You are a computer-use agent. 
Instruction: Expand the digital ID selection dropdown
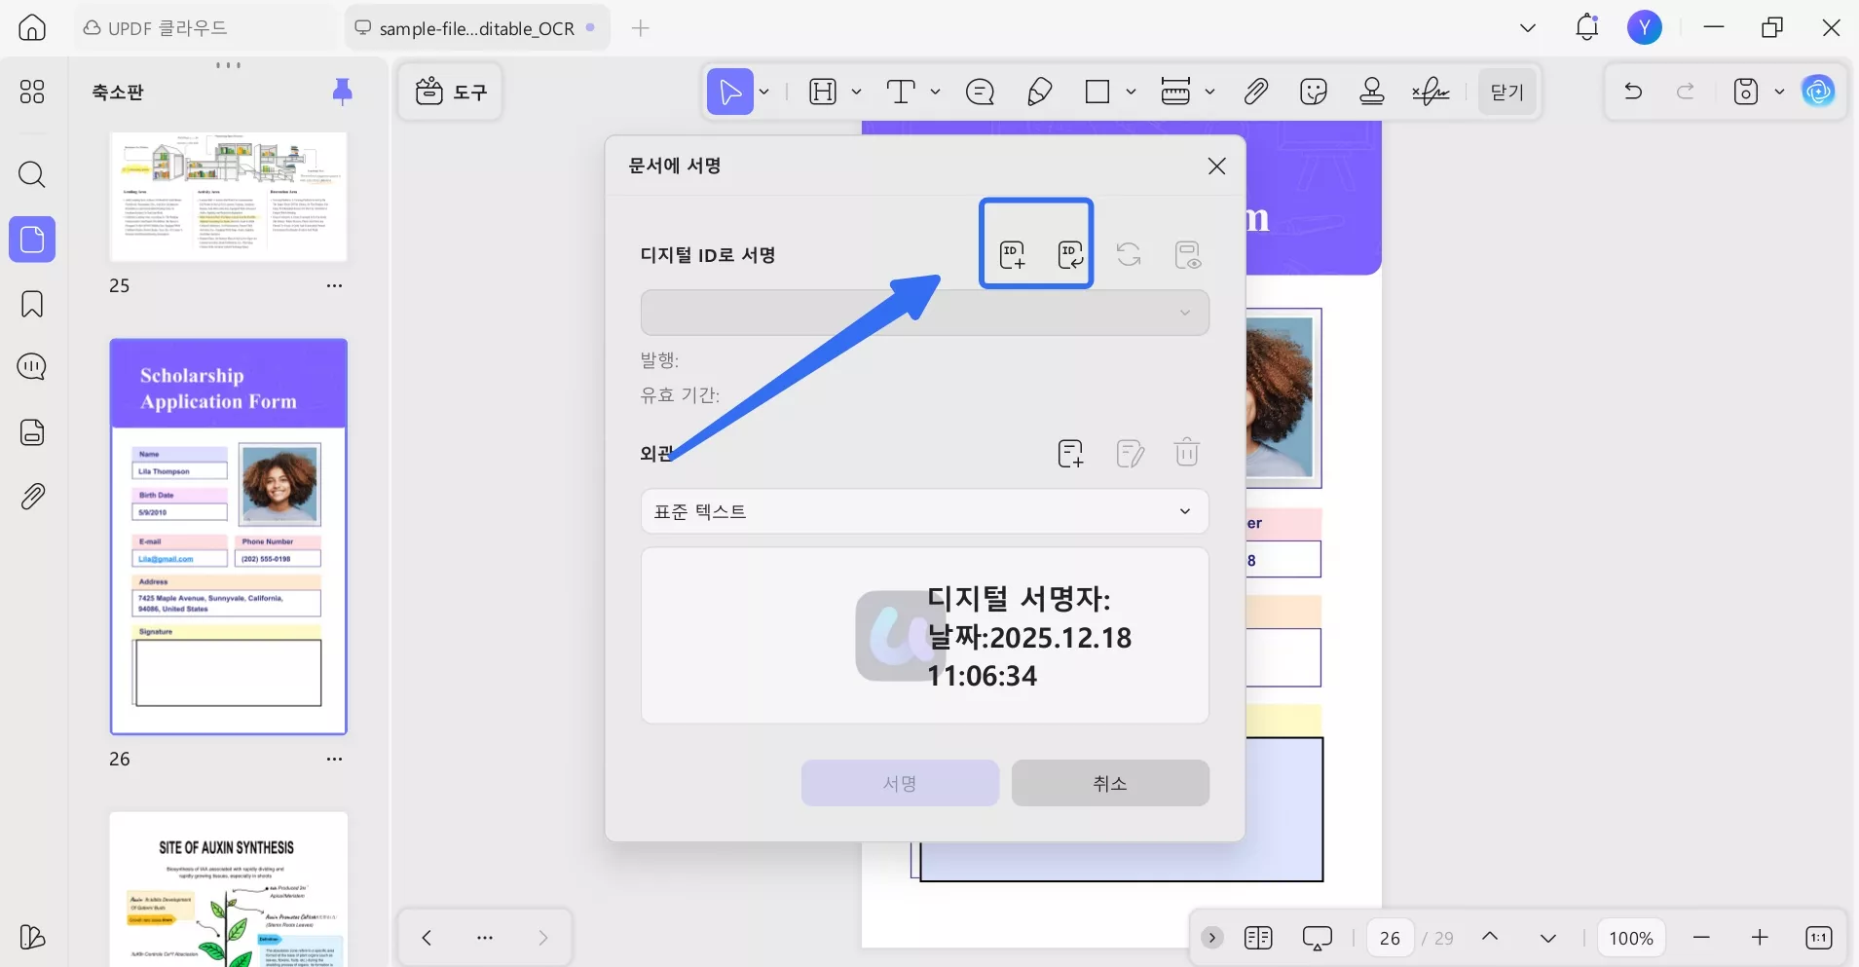click(1184, 313)
